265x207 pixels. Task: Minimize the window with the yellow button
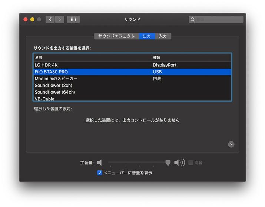pos(32,19)
